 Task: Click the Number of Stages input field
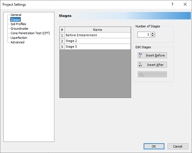pos(144,35)
